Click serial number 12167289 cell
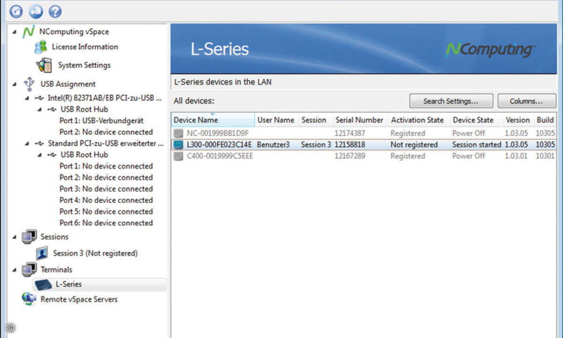Viewport: 563px width, 338px height. (x=350, y=156)
